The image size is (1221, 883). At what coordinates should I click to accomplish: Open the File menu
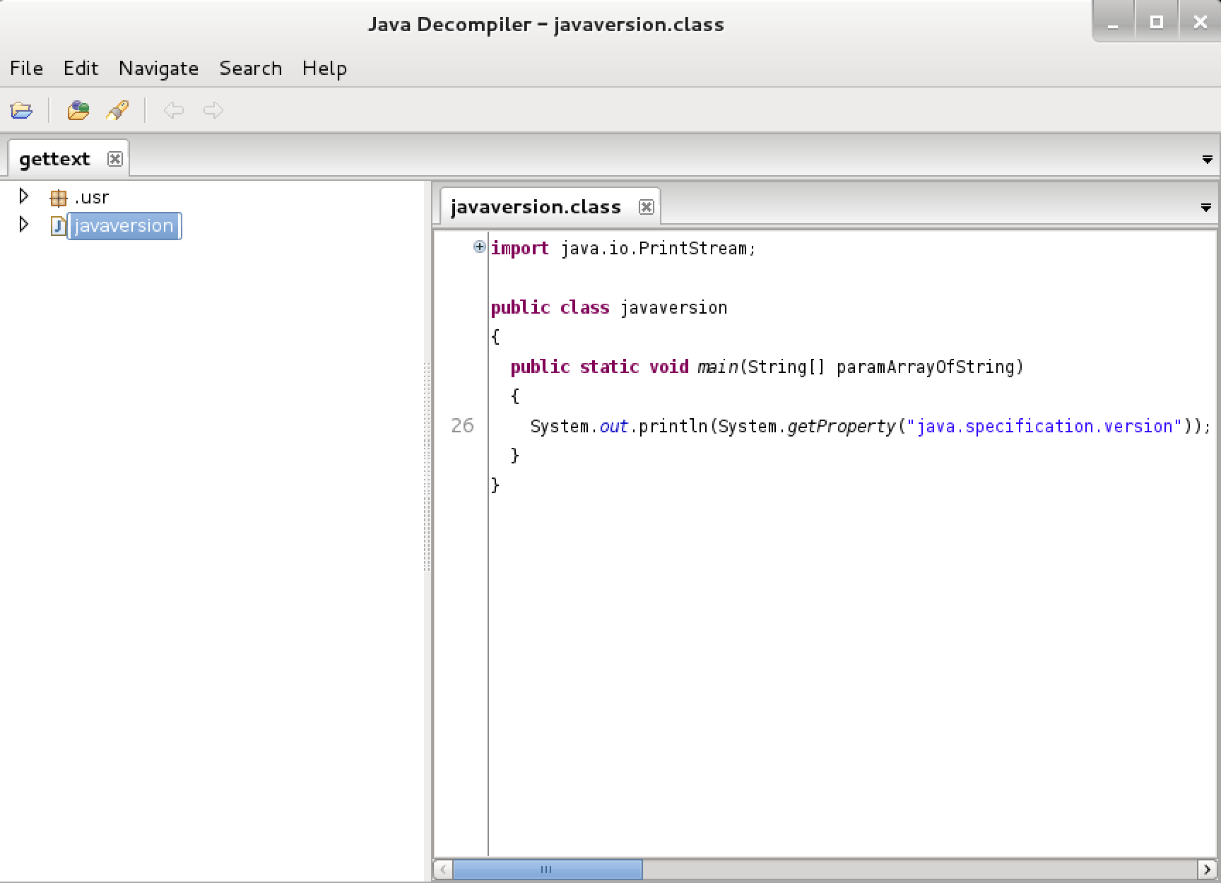(x=25, y=68)
